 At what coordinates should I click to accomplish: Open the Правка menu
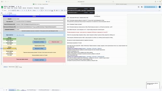click(x=9, y=8)
